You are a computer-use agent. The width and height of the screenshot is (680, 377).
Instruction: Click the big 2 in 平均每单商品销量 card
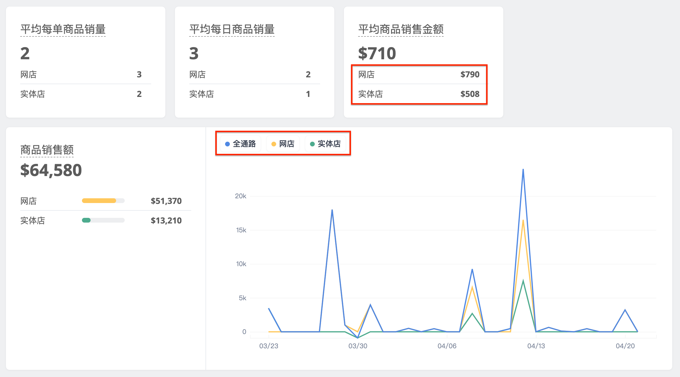pos(25,54)
